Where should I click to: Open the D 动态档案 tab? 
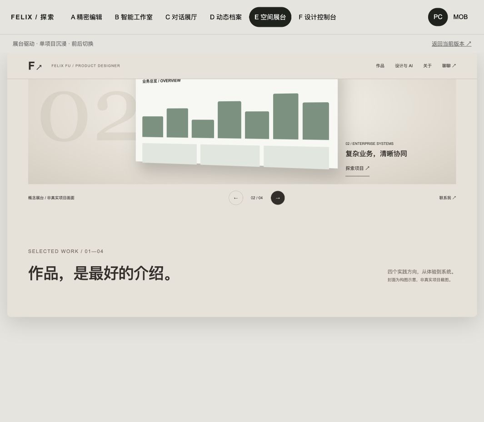[226, 17]
